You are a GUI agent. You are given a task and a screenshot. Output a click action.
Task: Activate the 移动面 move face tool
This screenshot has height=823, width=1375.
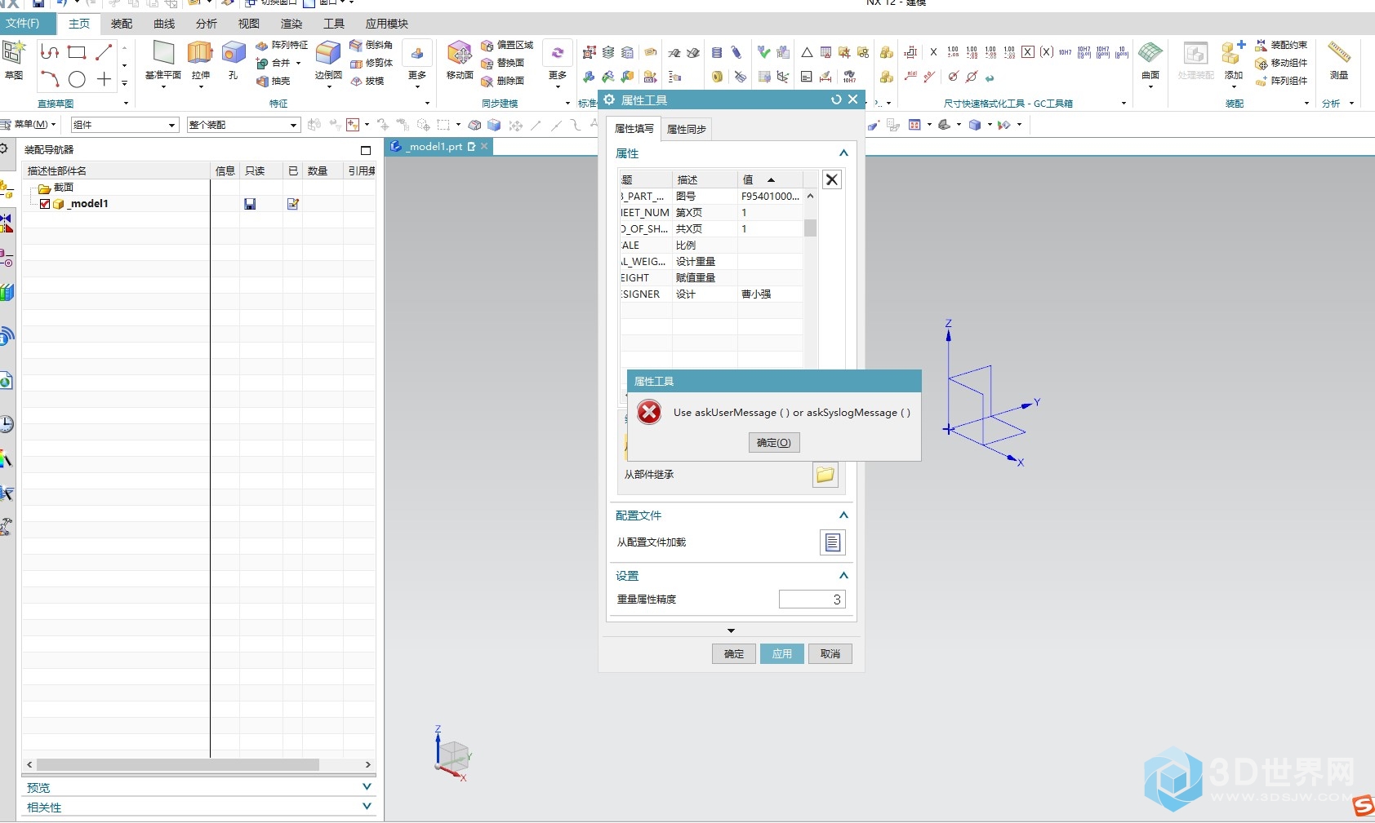(x=460, y=60)
